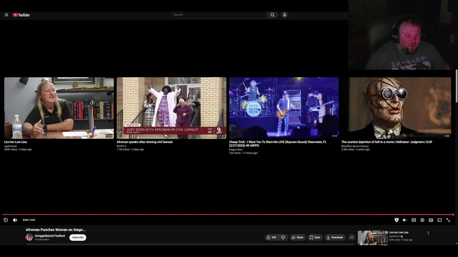Open SmiggieBallzIsTheIllest channel name link

point(50,236)
